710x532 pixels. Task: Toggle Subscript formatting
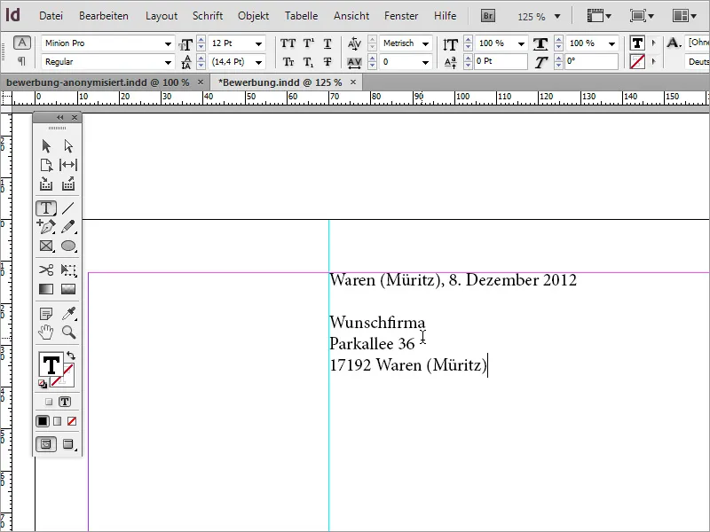tap(308, 62)
